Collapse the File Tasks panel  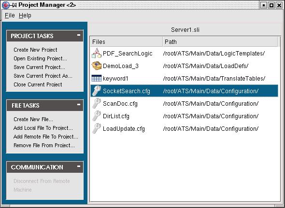point(79,104)
